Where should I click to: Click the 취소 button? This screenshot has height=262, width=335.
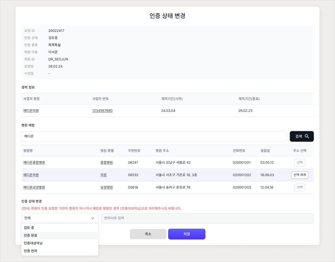pos(148,234)
